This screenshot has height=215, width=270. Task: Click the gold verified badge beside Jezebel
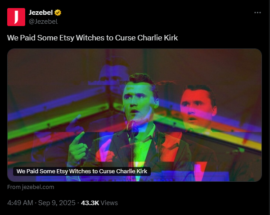[58, 13]
